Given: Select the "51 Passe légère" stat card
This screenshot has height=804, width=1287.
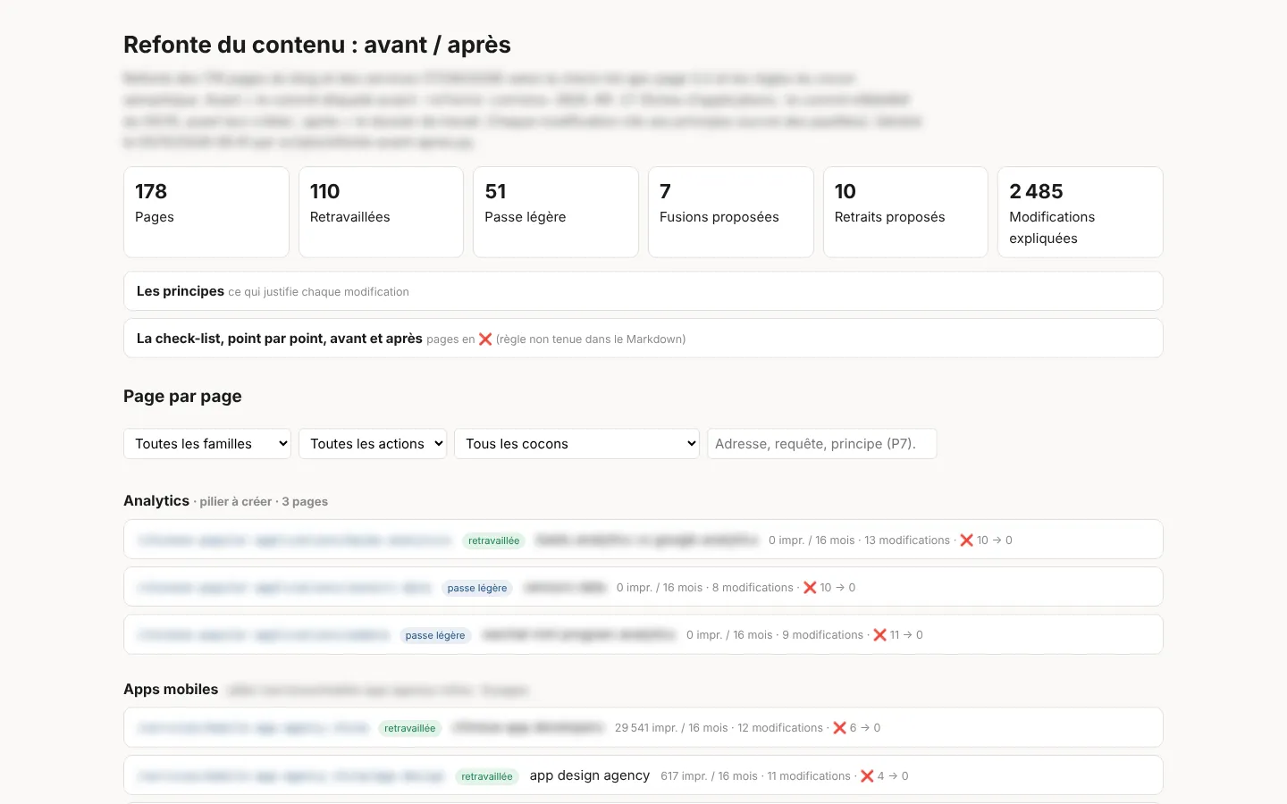Looking at the screenshot, I should tap(556, 213).
